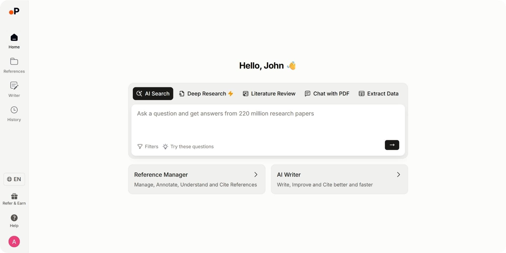Open the Home panel
The image size is (506, 253).
click(14, 41)
